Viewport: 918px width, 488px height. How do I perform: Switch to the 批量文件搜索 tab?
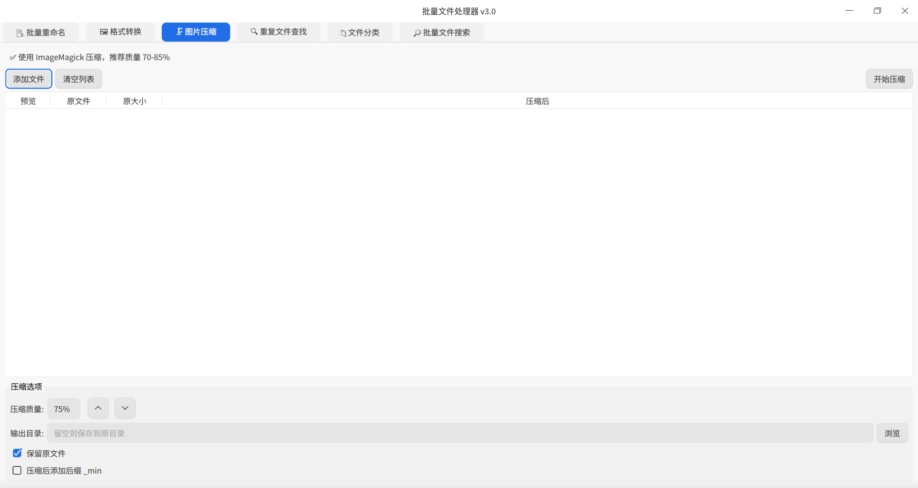(x=441, y=32)
